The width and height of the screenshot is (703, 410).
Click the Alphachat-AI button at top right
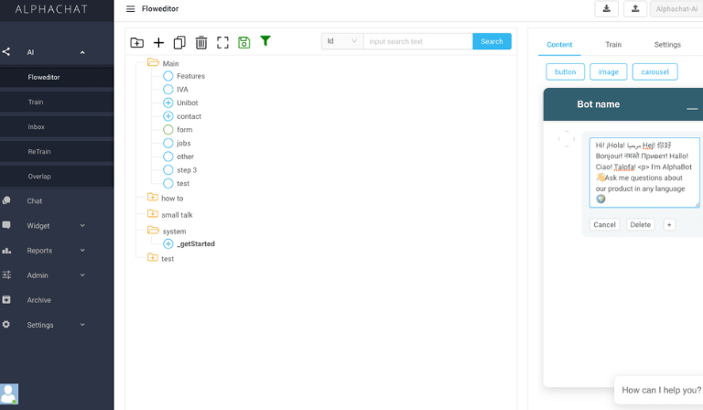pos(676,8)
